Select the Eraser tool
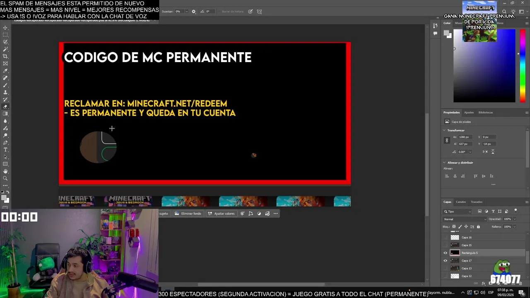530x298 pixels. pyautogui.click(x=5, y=106)
